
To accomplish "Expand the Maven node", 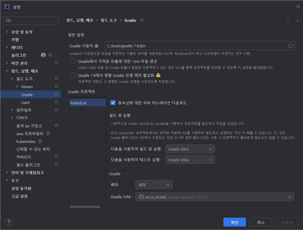I will [17, 87].
